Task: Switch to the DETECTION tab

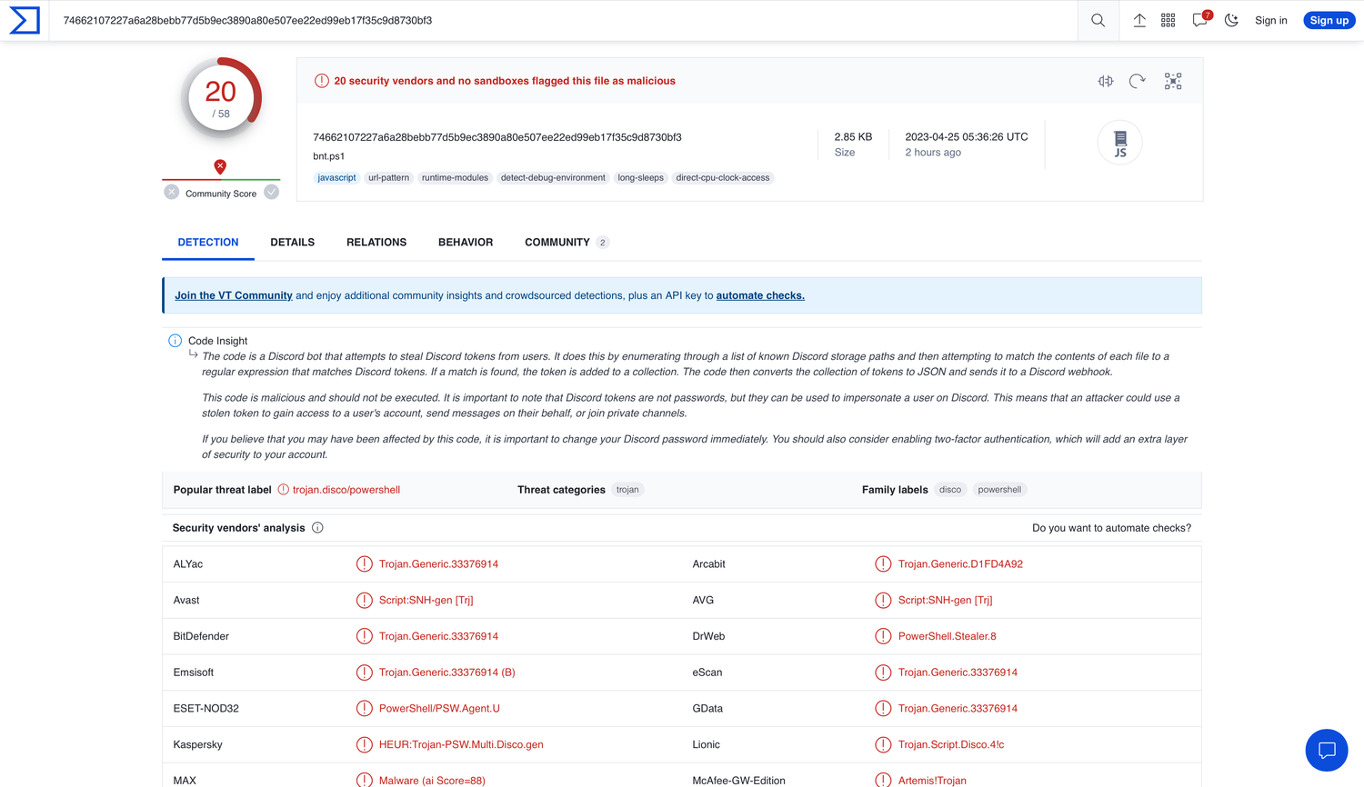Action: tap(208, 243)
